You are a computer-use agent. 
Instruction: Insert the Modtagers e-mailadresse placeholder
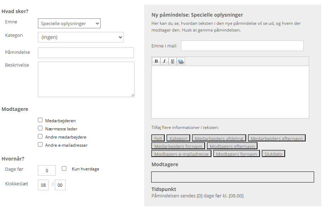[181, 154]
